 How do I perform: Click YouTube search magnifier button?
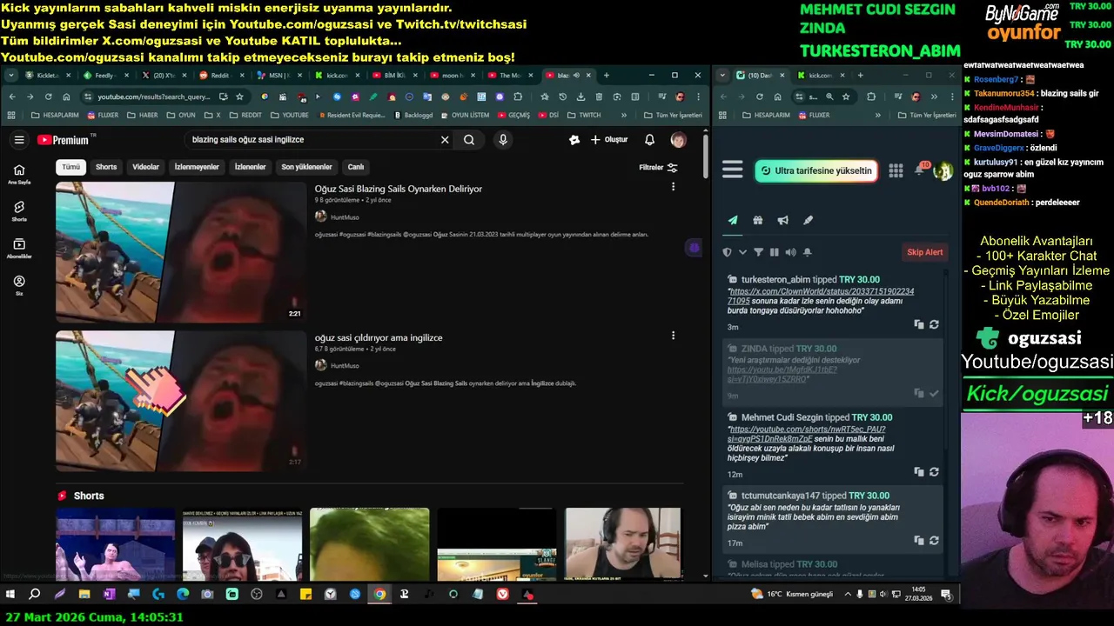click(x=469, y=140)
